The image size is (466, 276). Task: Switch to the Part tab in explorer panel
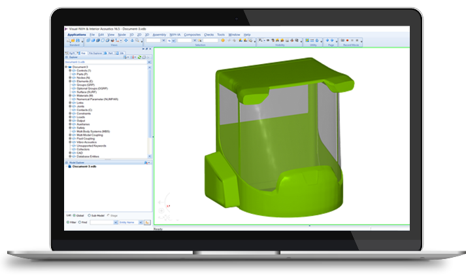coord(108,53)
